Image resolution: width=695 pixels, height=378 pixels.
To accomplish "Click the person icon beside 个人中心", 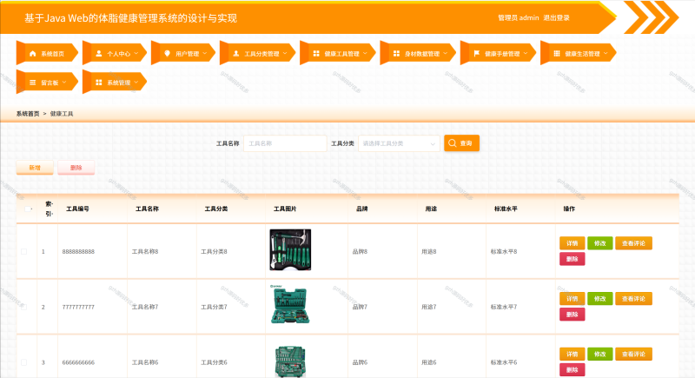I will pos(99,54).
